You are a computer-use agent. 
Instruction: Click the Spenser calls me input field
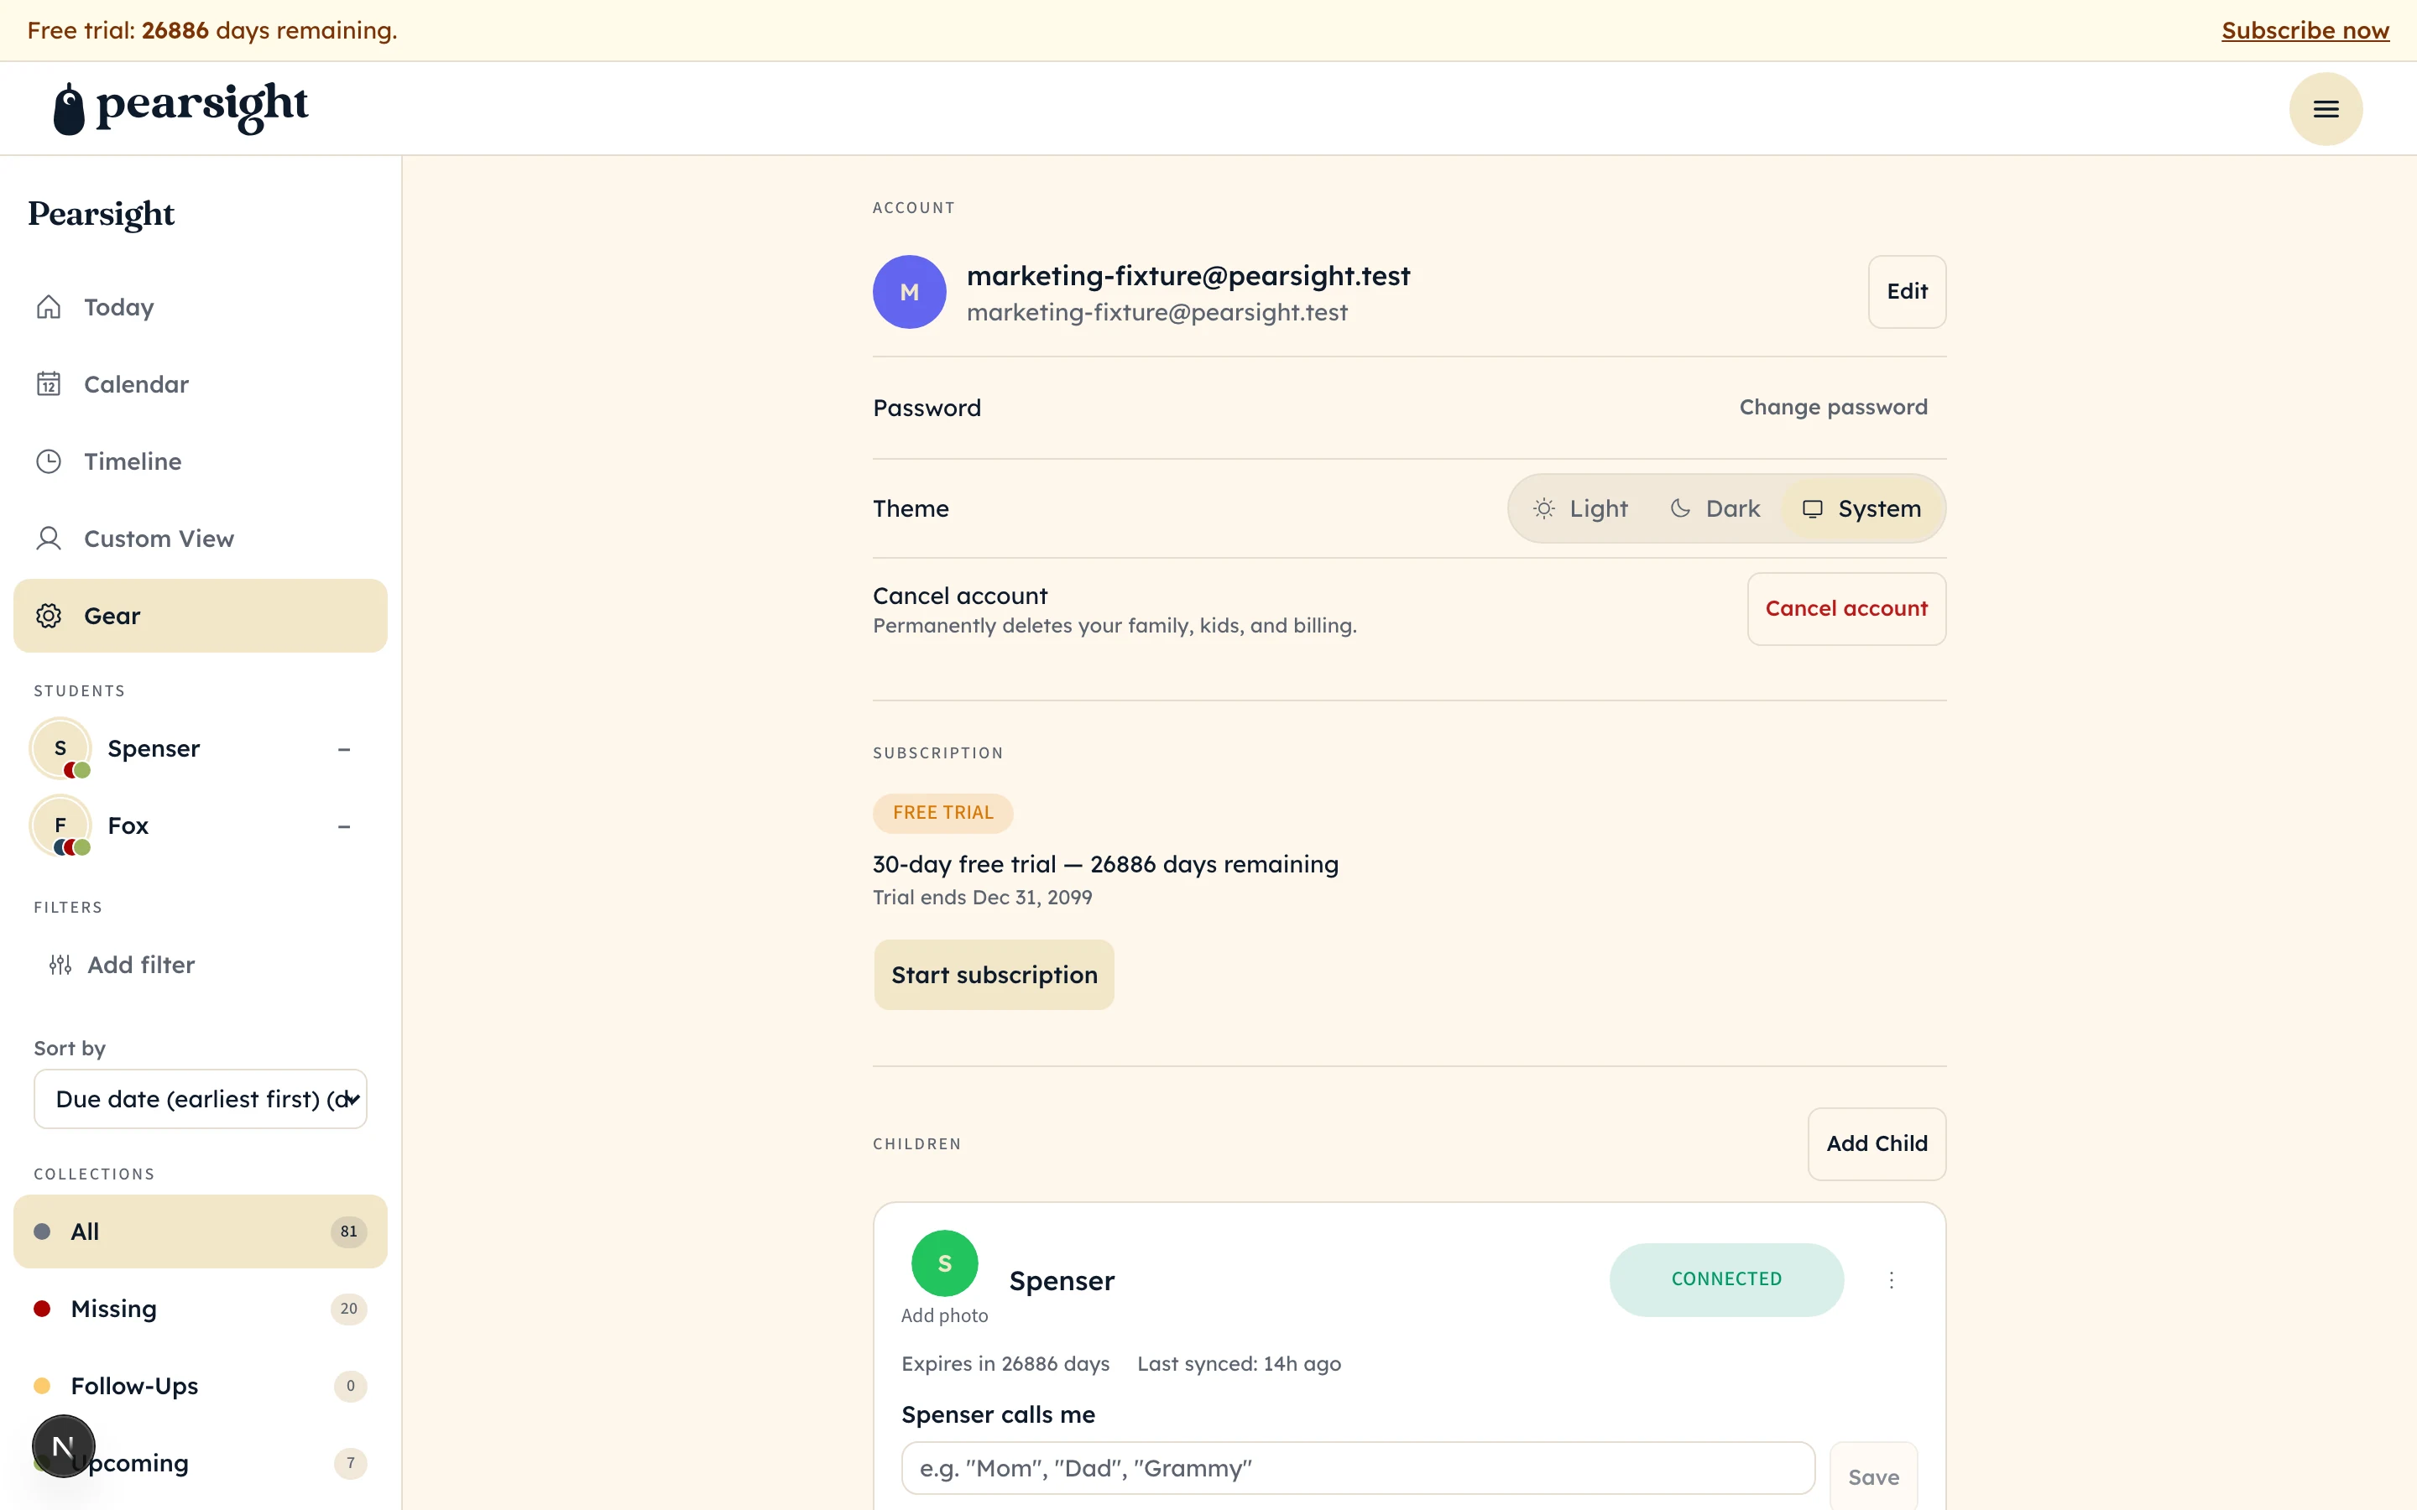[1357, 1468]
